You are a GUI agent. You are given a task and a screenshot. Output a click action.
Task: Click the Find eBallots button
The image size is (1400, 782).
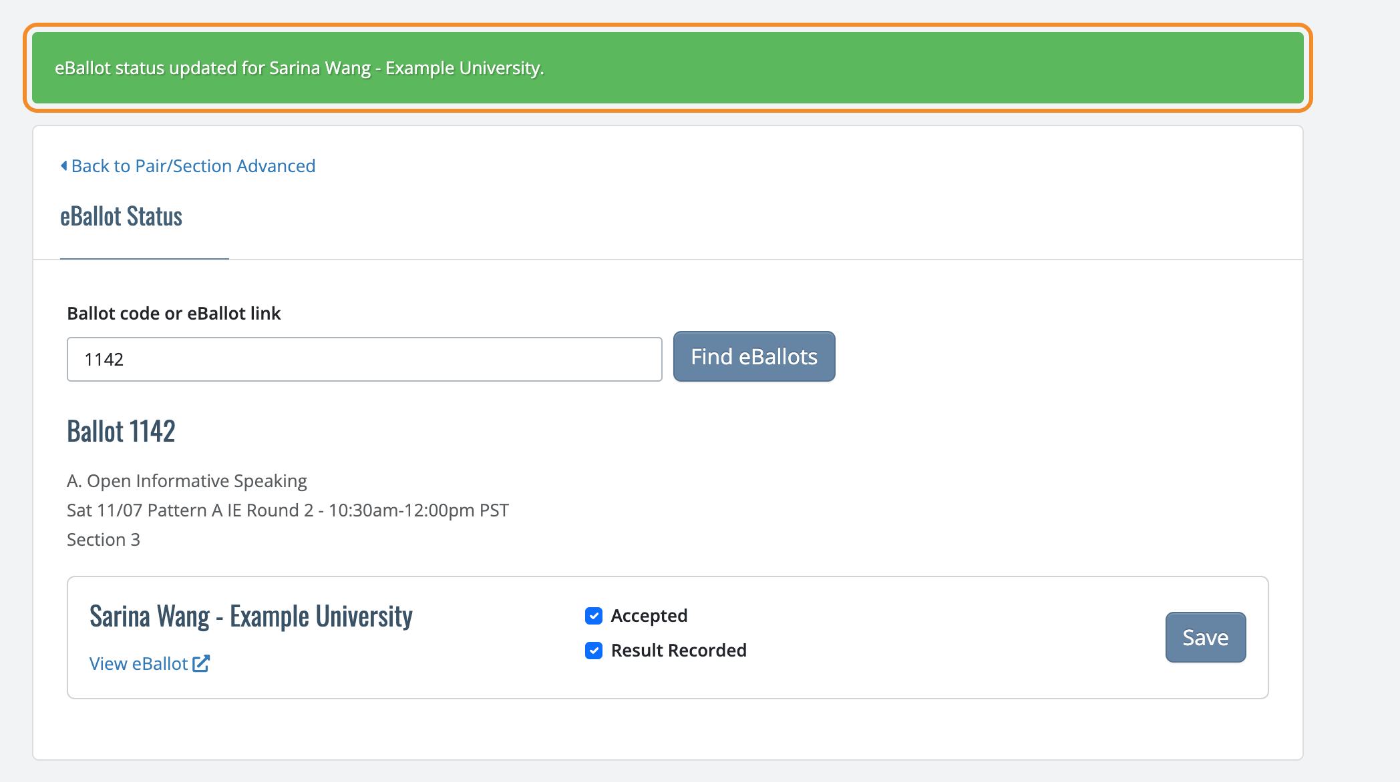pos(754,356)
